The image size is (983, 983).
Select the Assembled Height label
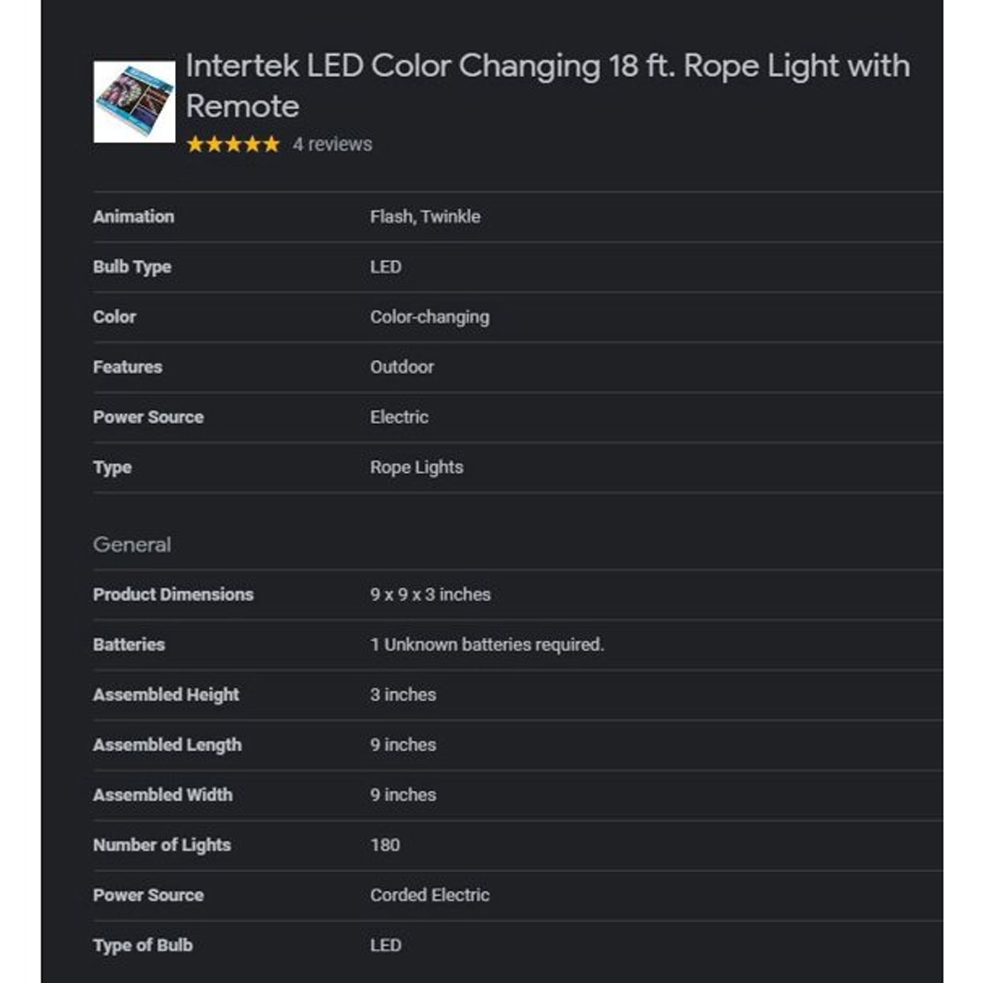click(x=167, y=695)
